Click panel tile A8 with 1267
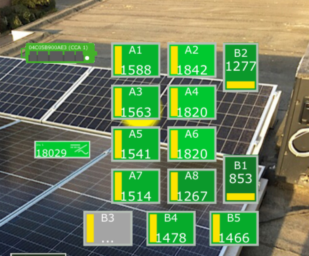Viewport: 309px width, 256px height. click(x=192, y=186)
